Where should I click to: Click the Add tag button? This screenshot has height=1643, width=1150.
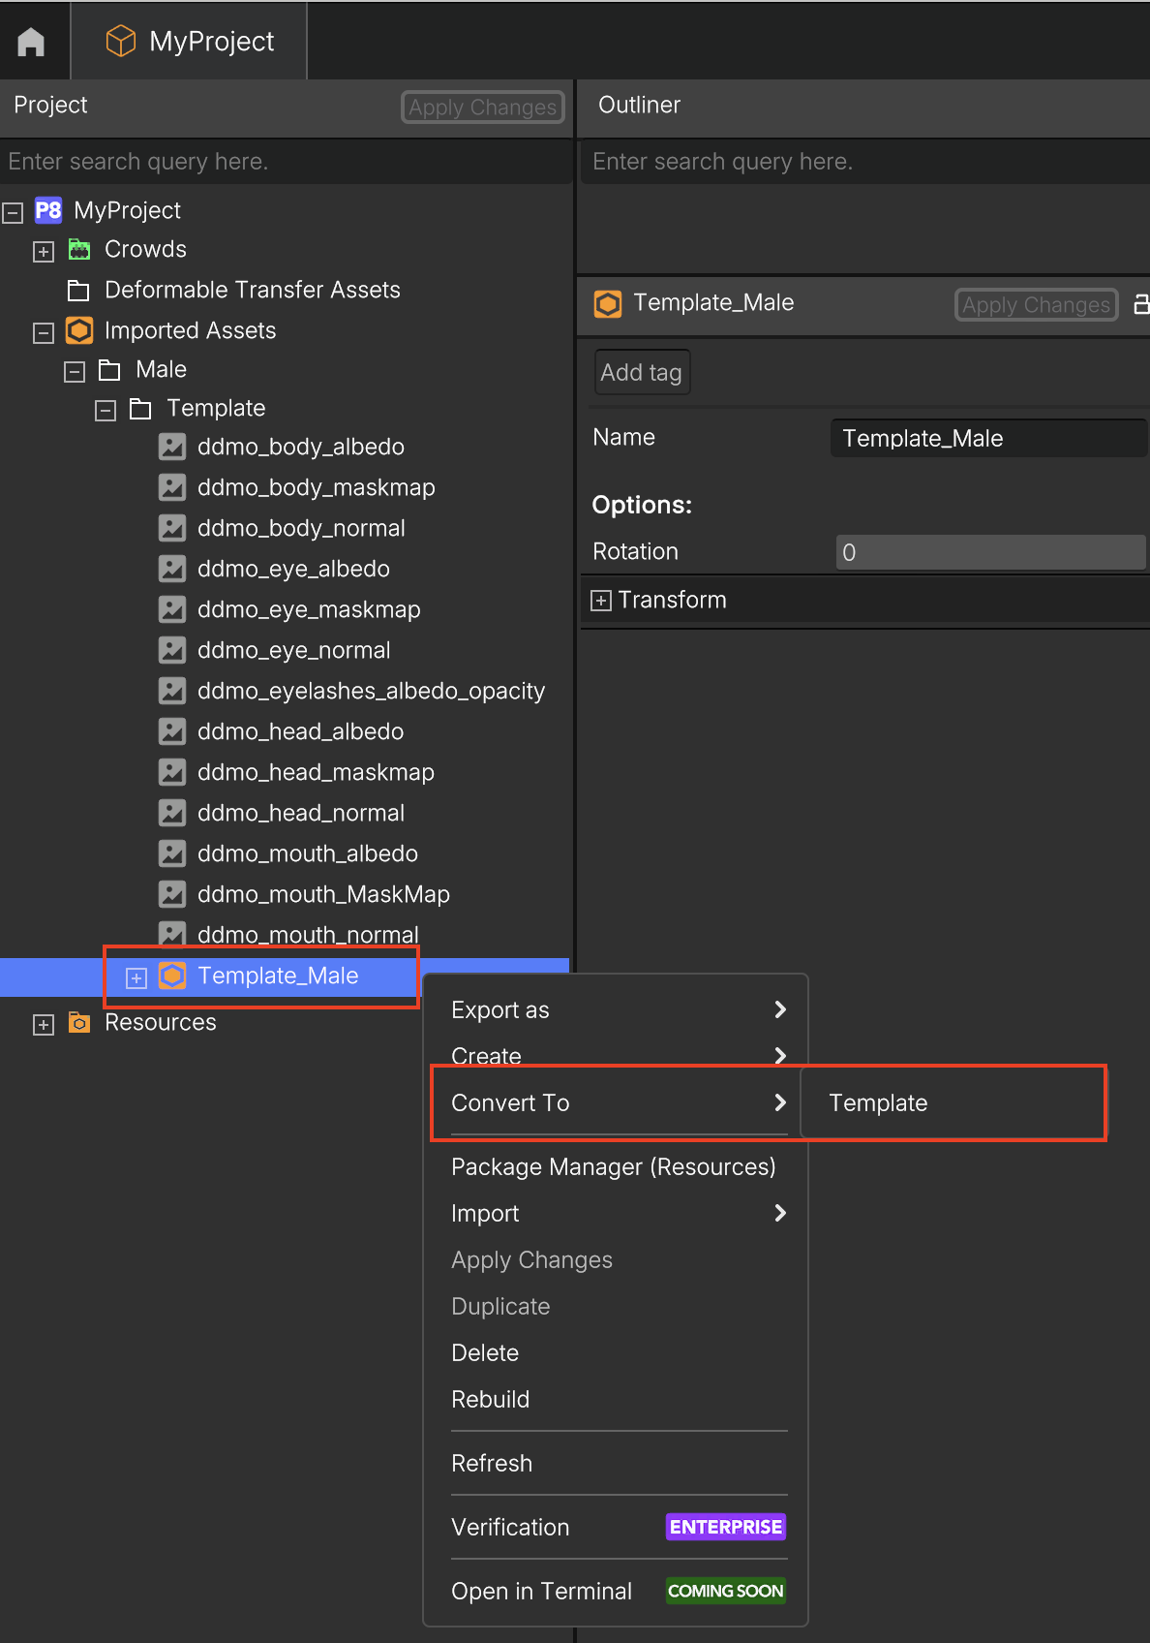pos(641,373)
